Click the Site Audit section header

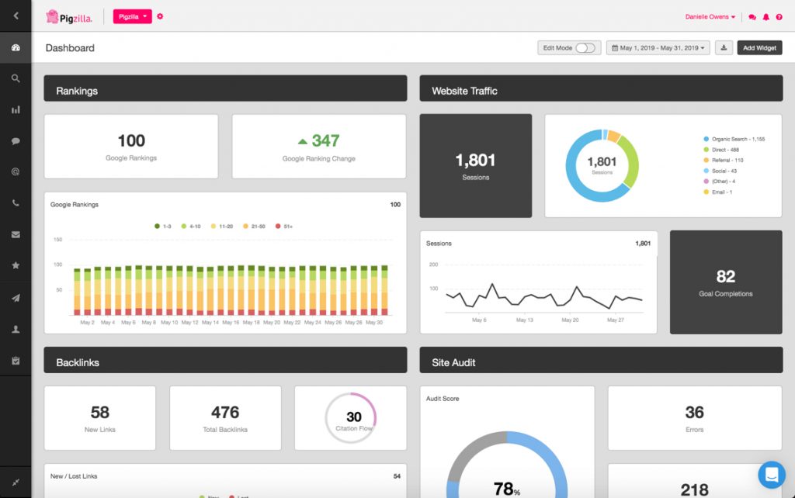601,360
